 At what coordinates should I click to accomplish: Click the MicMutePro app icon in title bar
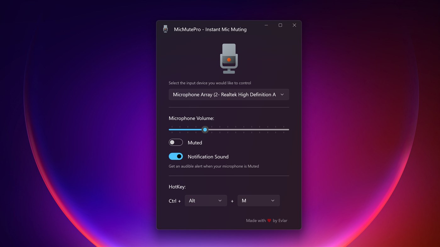tap(165, 28)
